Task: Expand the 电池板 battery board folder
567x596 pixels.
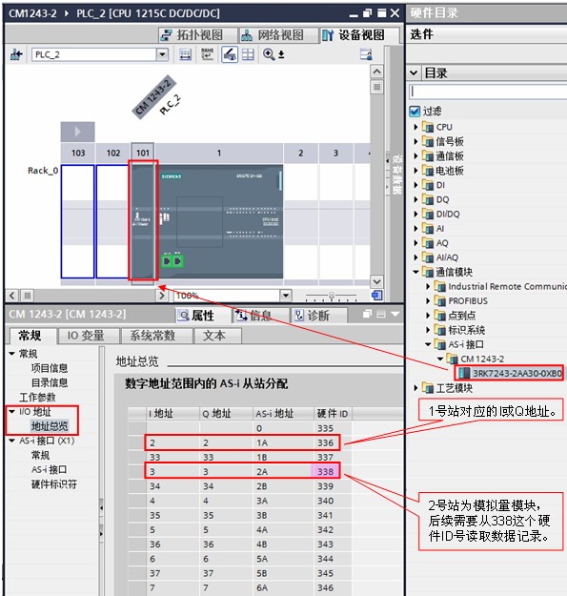Action: coord(415,171)
